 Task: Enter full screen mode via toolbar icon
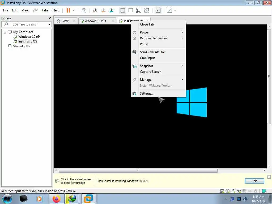click(139, 10)
